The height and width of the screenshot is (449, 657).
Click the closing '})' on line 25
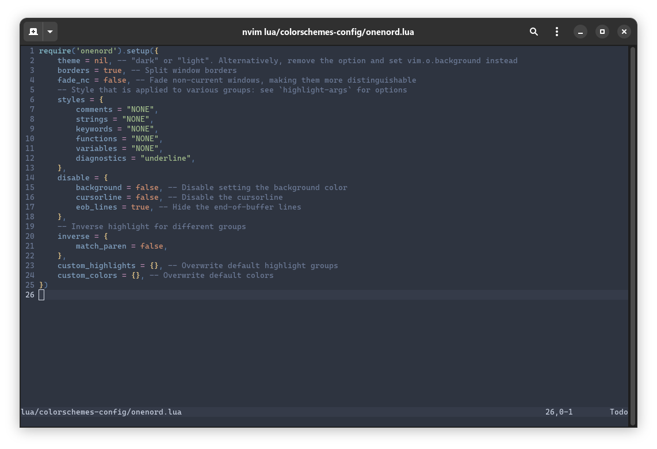pos(44,285)
